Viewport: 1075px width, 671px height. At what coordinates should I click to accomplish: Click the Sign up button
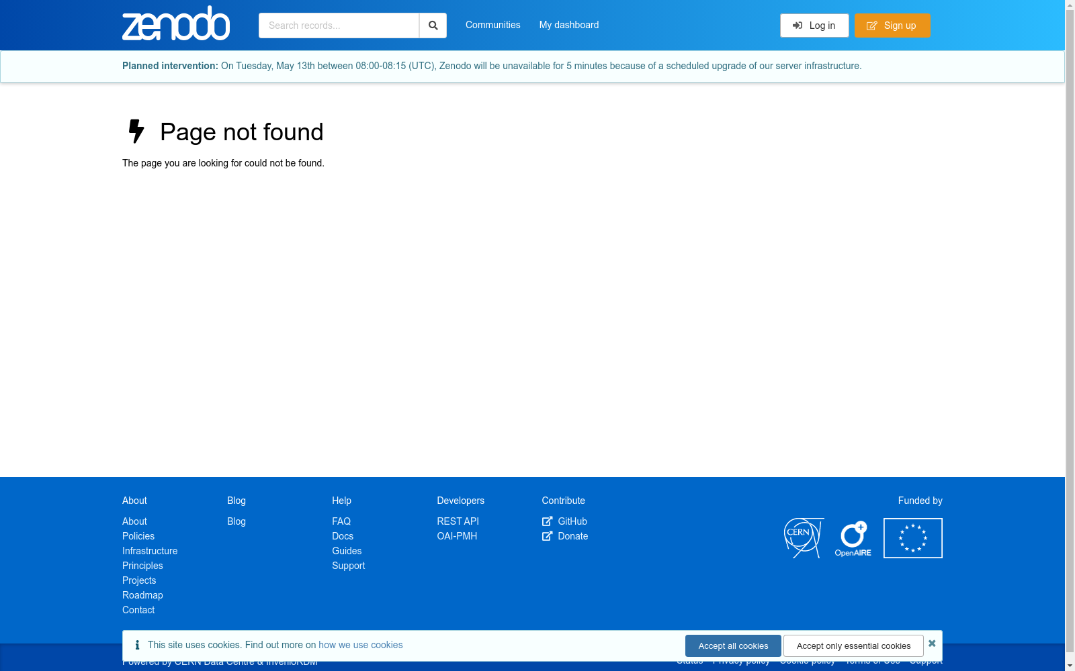[892, 25]
